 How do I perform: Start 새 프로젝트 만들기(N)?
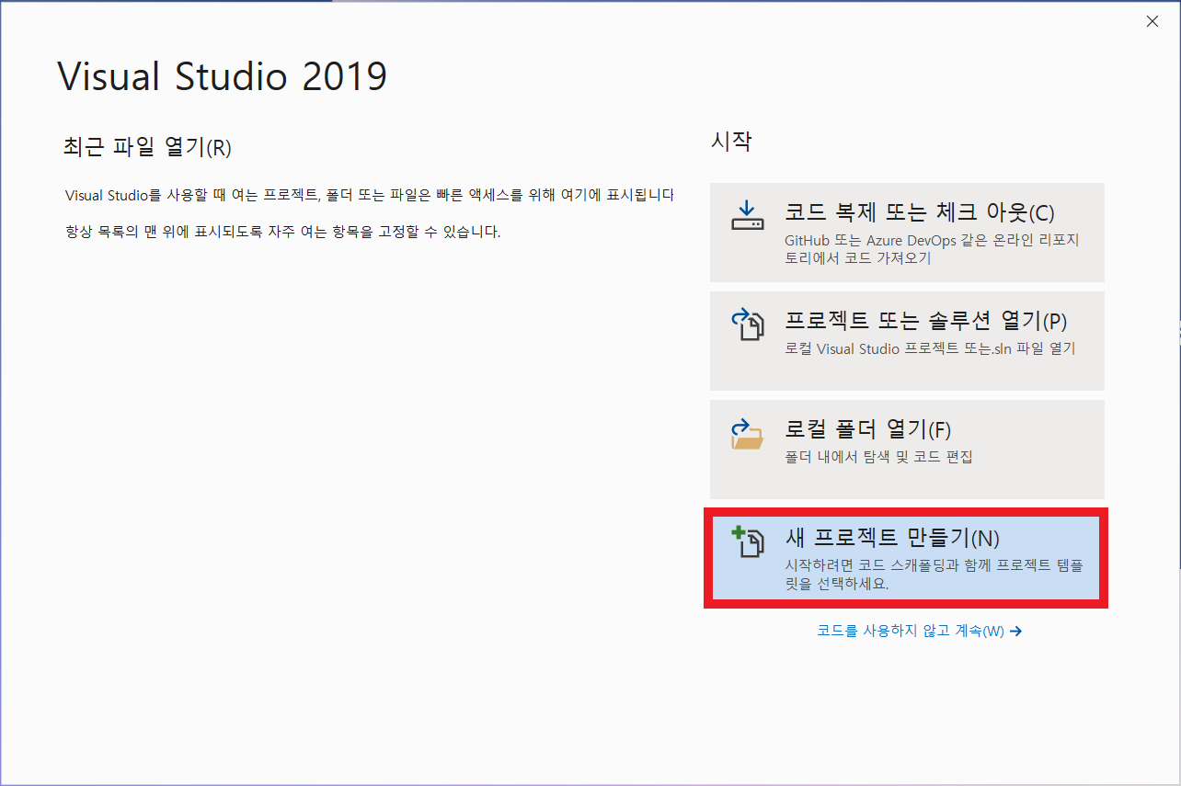click(907, 558)
